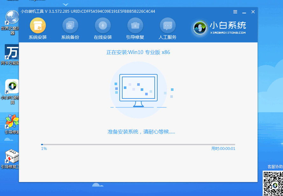The image size is (283, 196).
Task: Click the monitor illustration graphic
Action: (x=138, y=88)
